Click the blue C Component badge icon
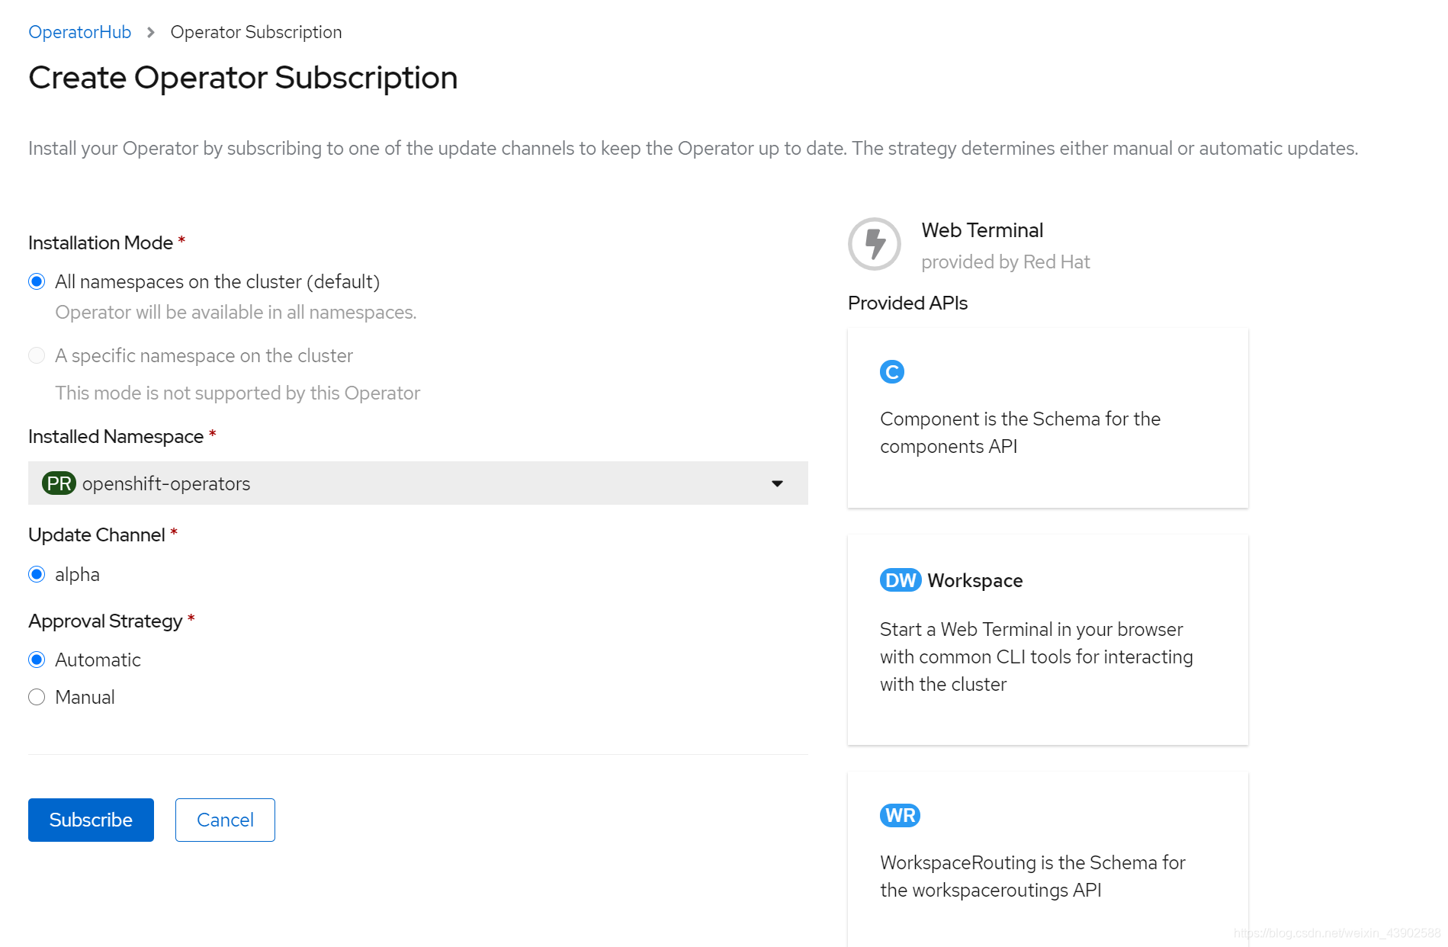Viewport: 1448px width, 947px height. (891, 372)
